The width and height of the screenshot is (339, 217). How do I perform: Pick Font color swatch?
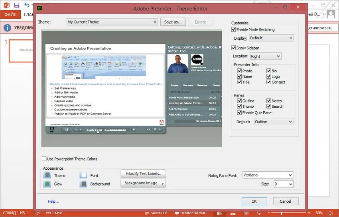tap(83, 175)
